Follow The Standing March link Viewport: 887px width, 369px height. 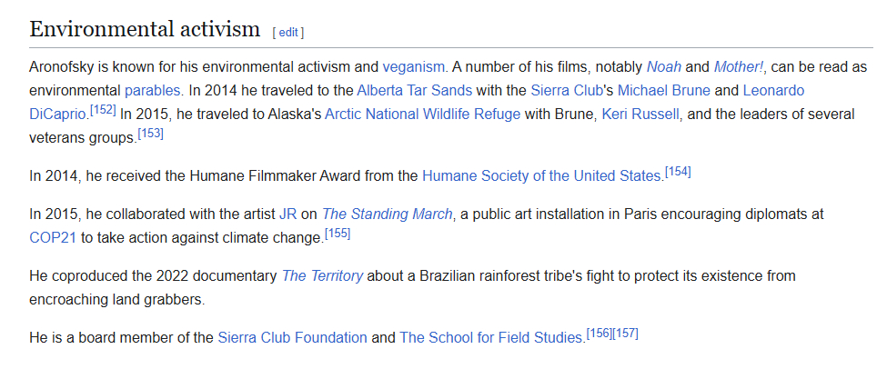[387, 214]
